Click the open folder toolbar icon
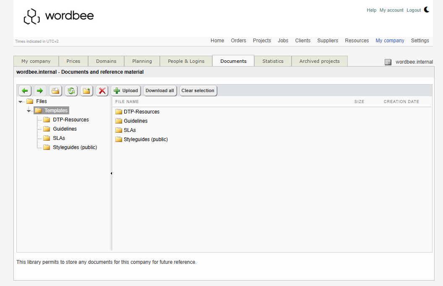The height and width of the screenshot is (286, 443). (55, 91)
